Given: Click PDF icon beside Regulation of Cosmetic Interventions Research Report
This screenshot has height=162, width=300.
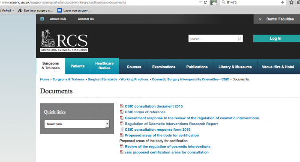Looking at the screenshot, I should [x=121, y=124].
